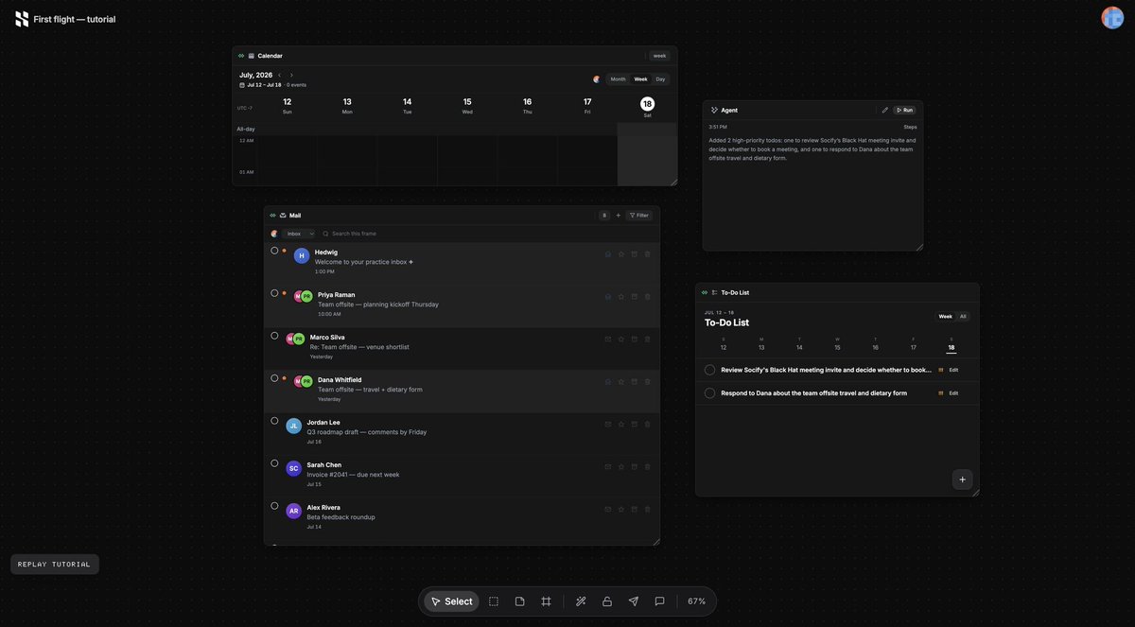Show the Week tab in To-Do List

click(x=946, y=317)
